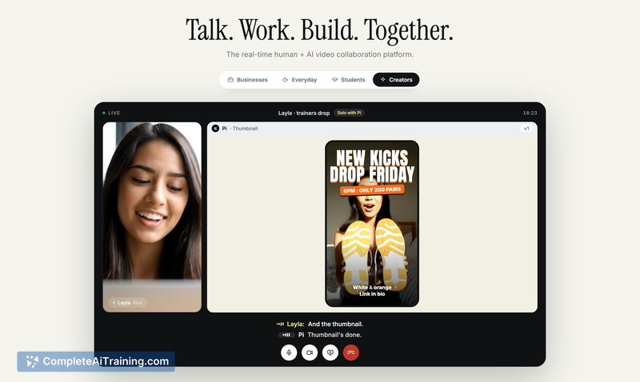This screenshot has height=382, width=640.
Task: Click the platform tagline text
Action: tap(319, 54)
